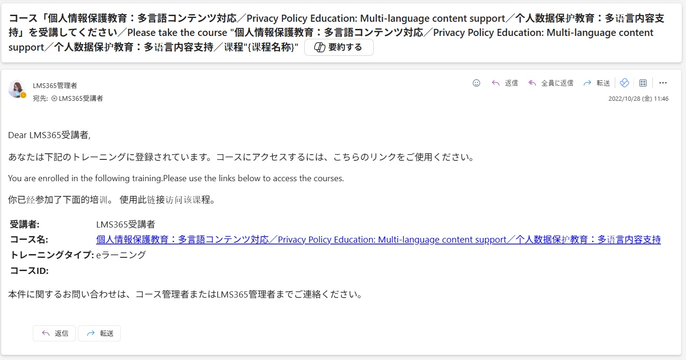Open the more actions ellipsis menu
The width and height of the screenshot is (686, 360).
663,83
